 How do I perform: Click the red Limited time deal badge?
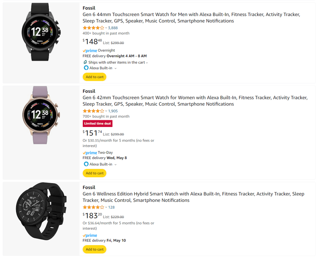tap(98, 124)
